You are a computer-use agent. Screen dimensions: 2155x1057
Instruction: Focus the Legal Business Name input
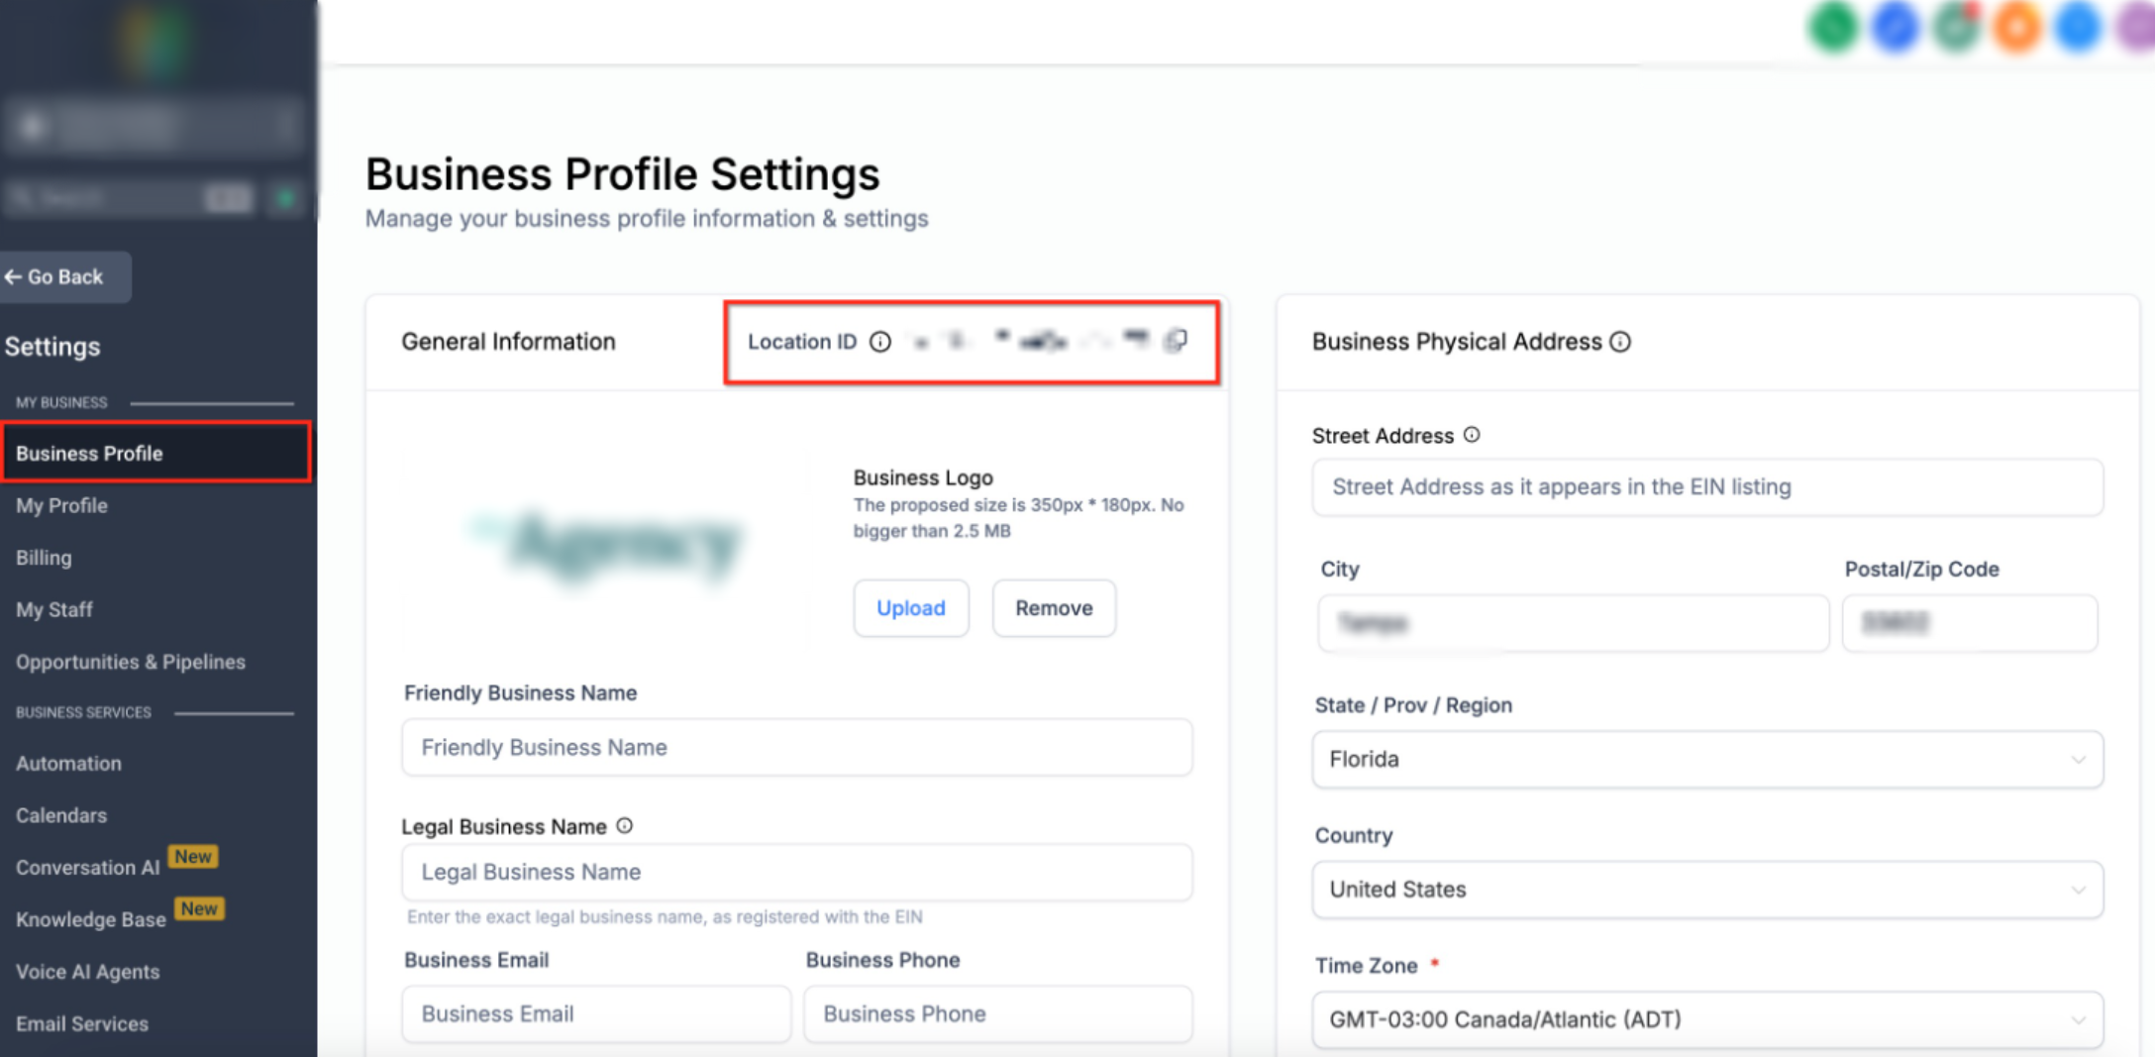tap(797, 872)
